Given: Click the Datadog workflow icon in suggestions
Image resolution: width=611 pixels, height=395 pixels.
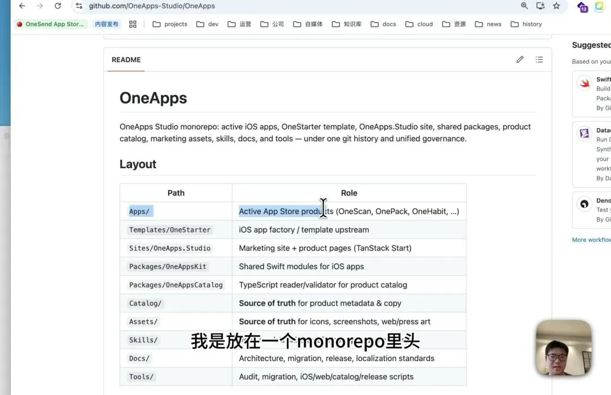Looking at the screenshot, I should click(x=584, y=134).
